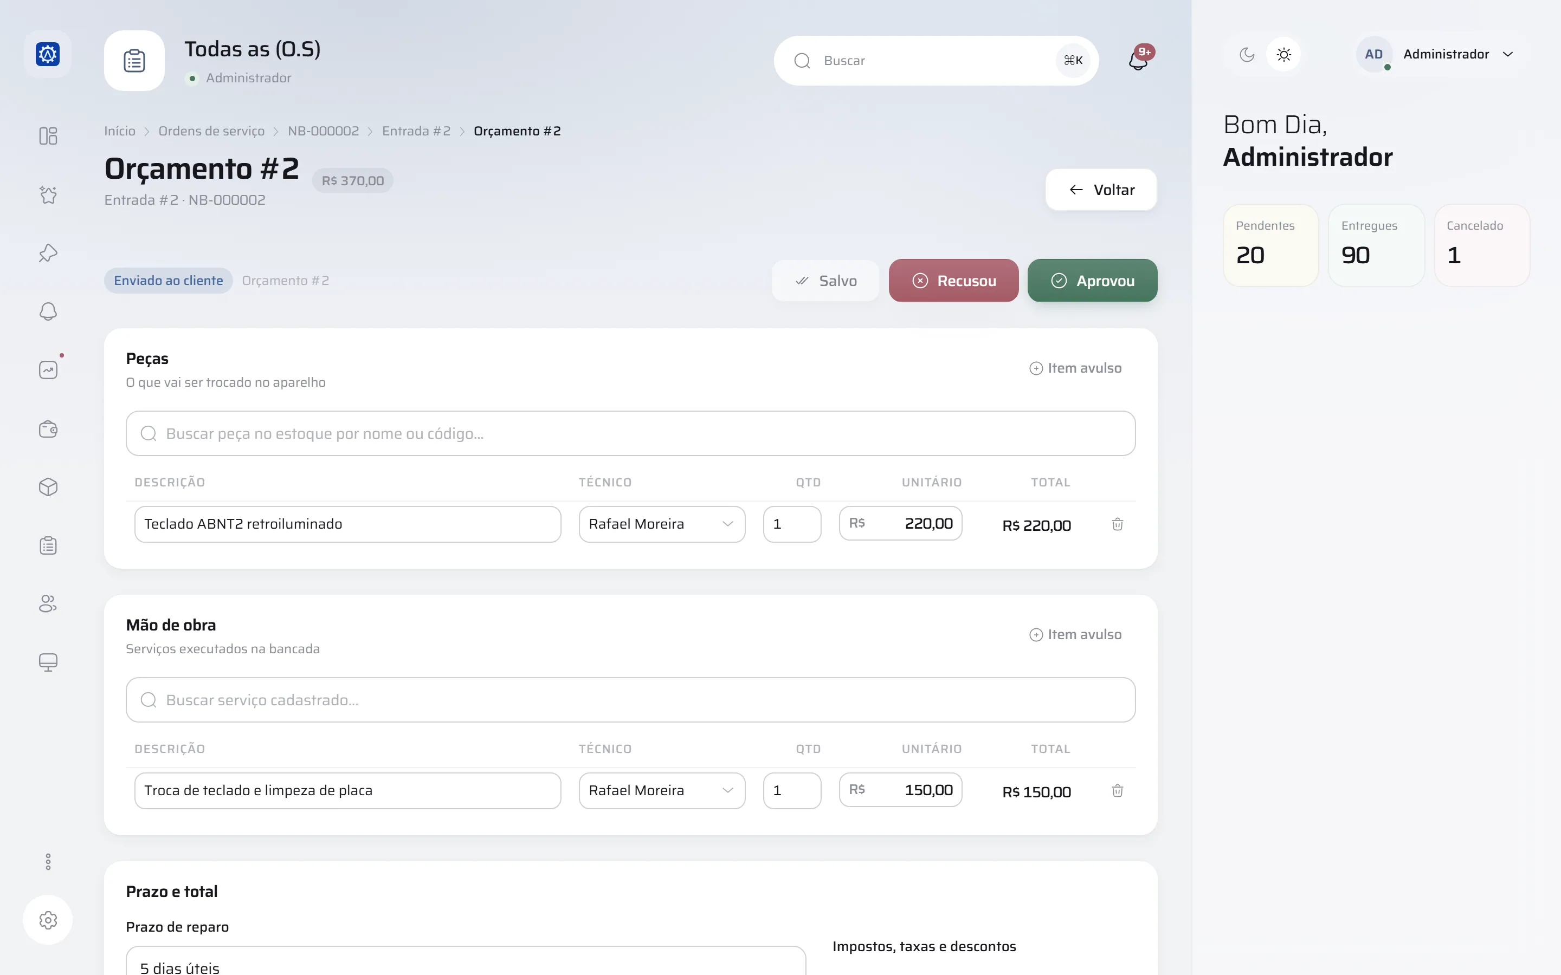Open the wallet icon in sidebar

[x=48, y=429]
